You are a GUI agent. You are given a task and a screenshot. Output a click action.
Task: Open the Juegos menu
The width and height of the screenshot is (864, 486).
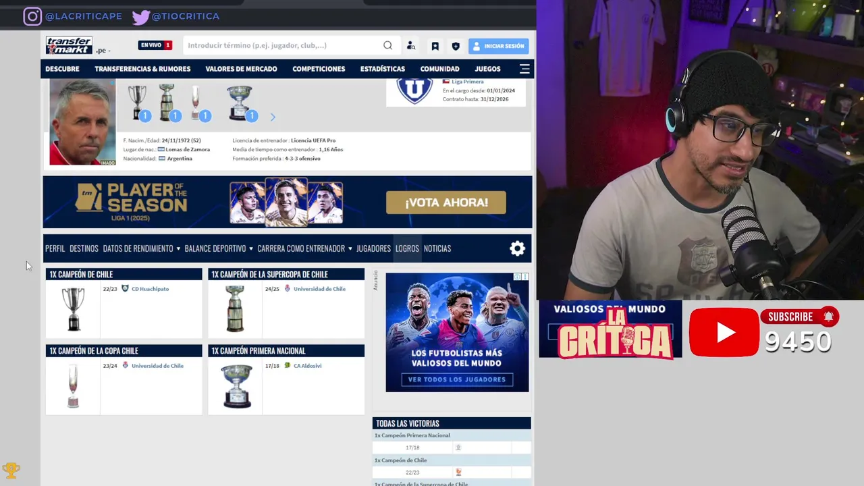pyautogui.click(x=487, y=69)
